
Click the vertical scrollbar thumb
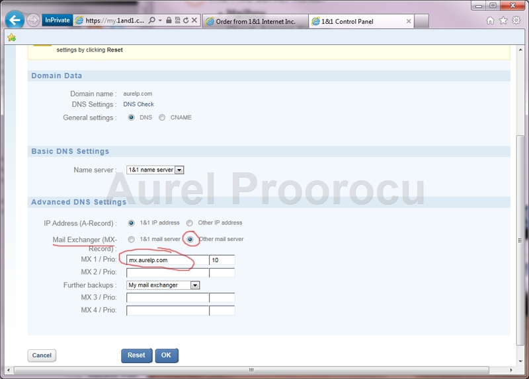click(x=520, y=240)
